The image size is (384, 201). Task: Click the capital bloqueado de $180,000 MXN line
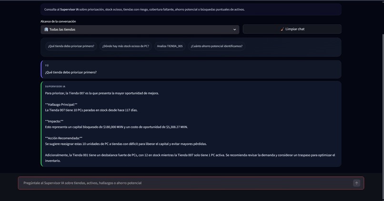pyautogui.click(x=116, y=127)
